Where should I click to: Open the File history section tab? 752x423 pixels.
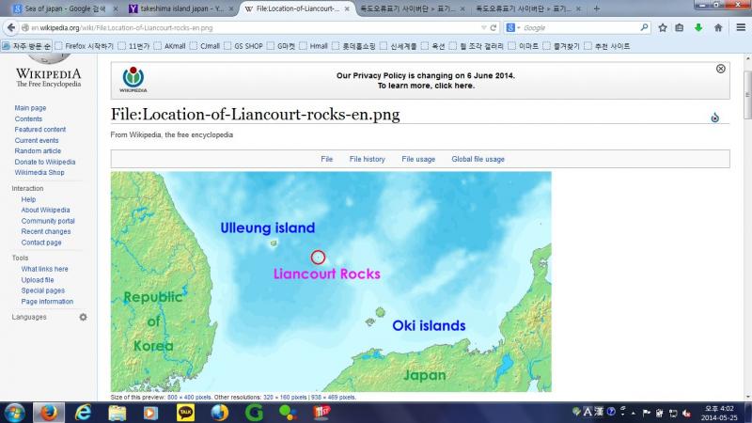367,159
